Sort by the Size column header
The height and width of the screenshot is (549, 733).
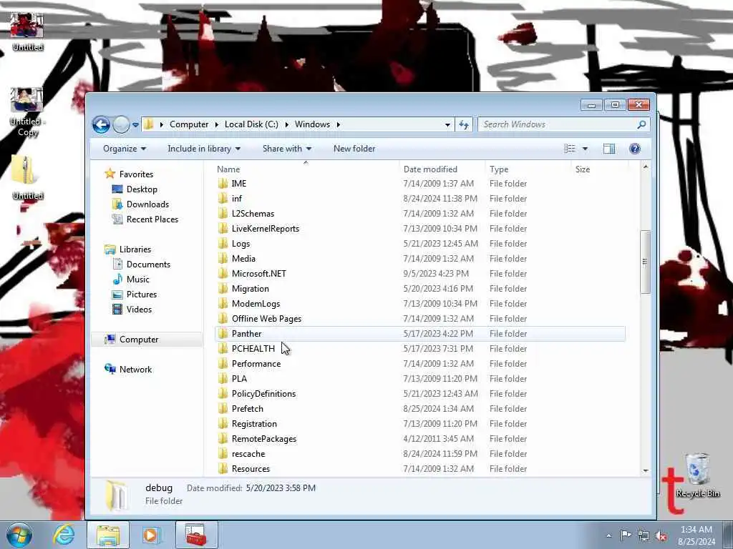(x=583, y=169)
